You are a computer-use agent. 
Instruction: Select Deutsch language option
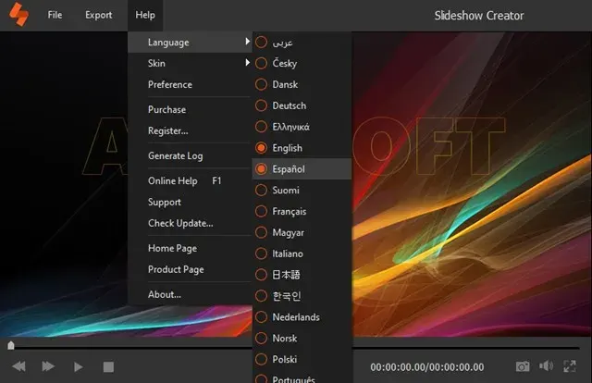tap(302, 105)
